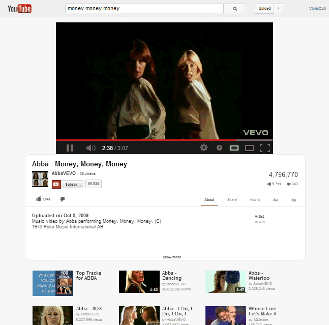This screenshot has width=329, height=325.
Task: Open the Abba - SOS title link
Action: coord(89,308)
